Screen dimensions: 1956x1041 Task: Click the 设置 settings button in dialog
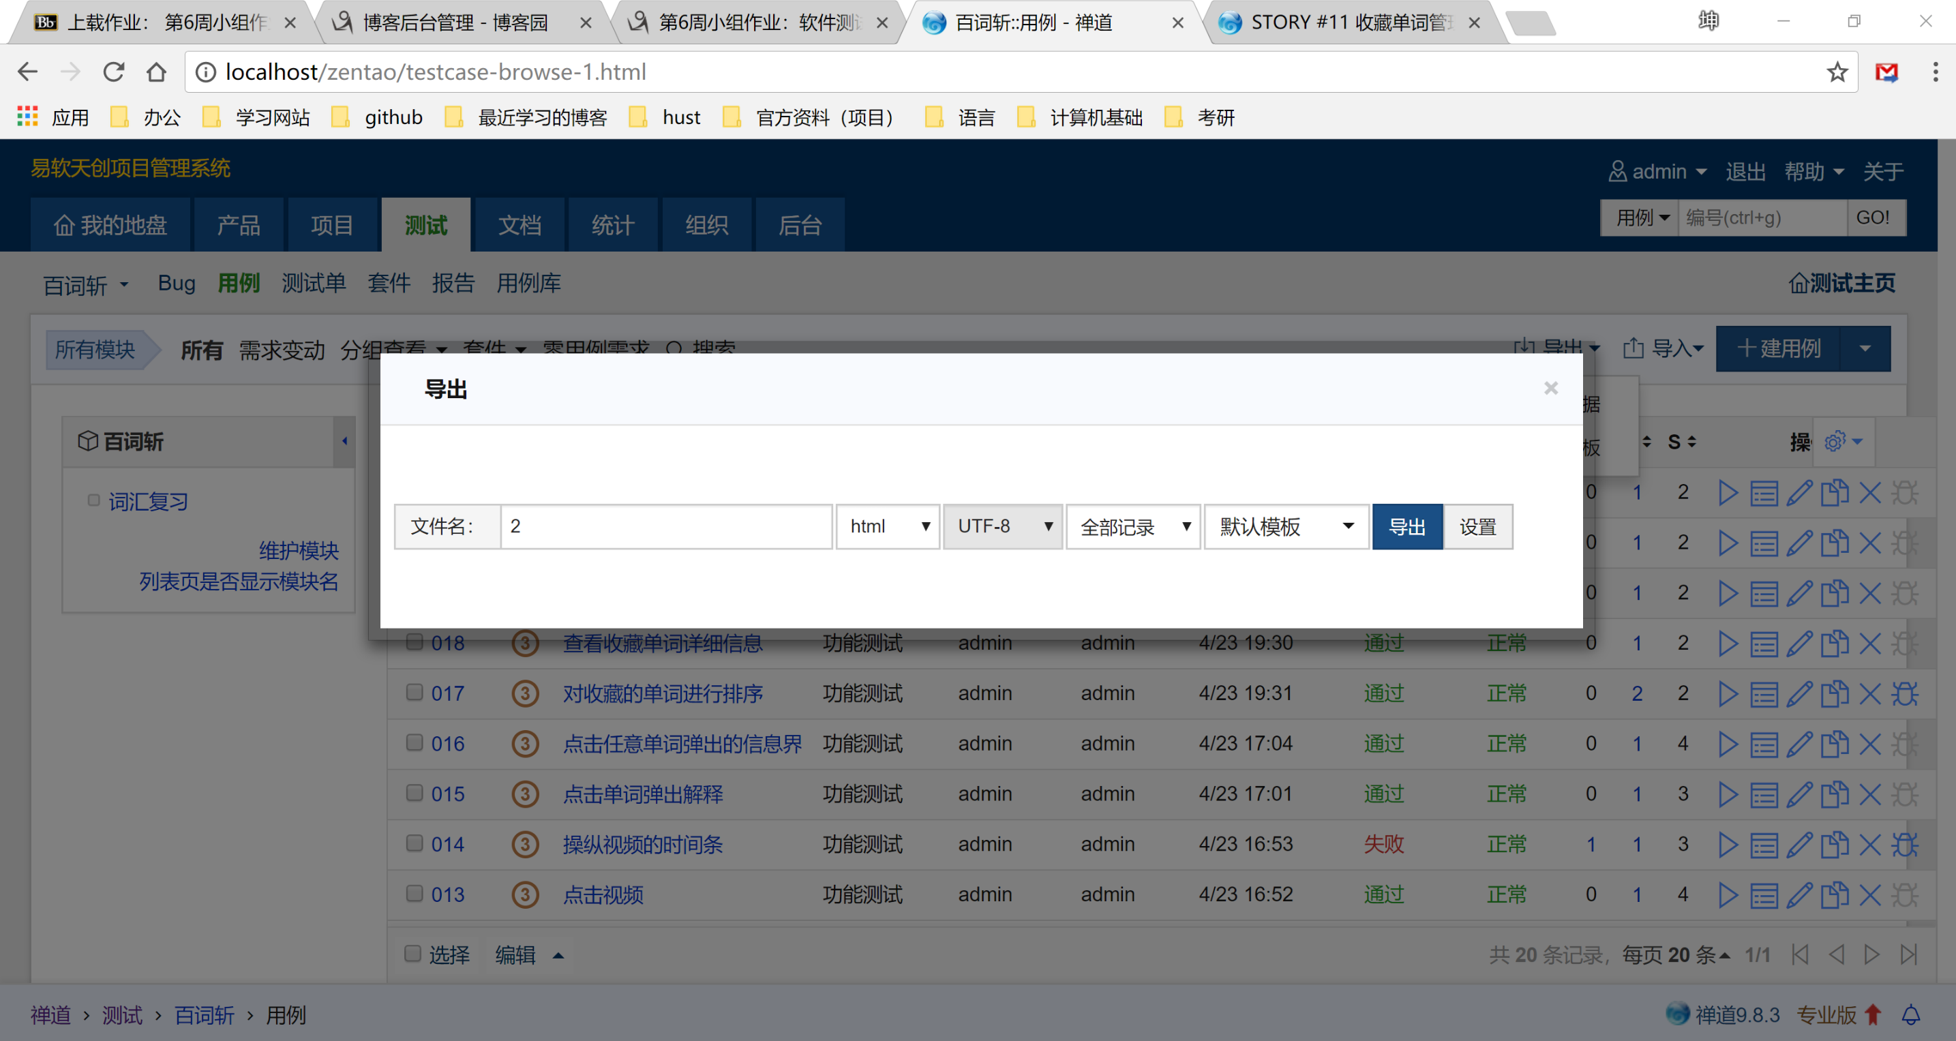[1477, 526]
